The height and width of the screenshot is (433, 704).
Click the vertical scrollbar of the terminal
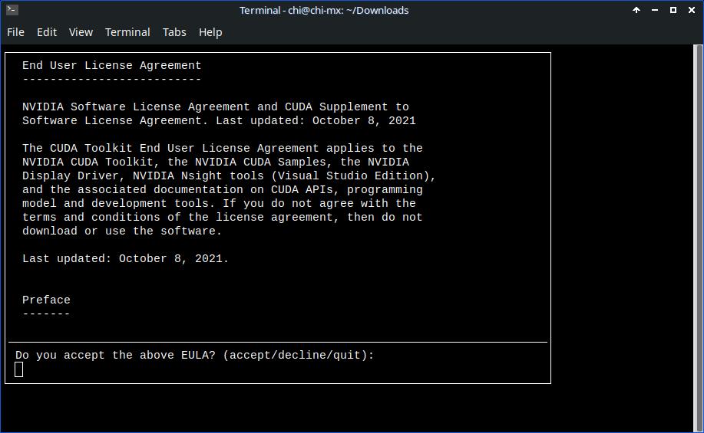click(698, 238)
